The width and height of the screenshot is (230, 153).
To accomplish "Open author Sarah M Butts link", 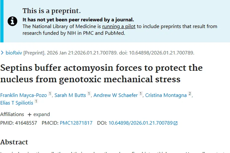I will (x=70, y=95).
